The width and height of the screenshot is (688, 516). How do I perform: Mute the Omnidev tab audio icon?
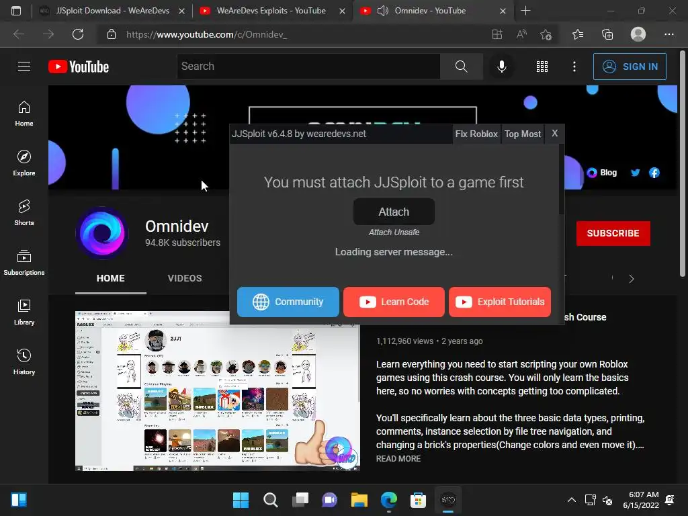coord(382,11)
